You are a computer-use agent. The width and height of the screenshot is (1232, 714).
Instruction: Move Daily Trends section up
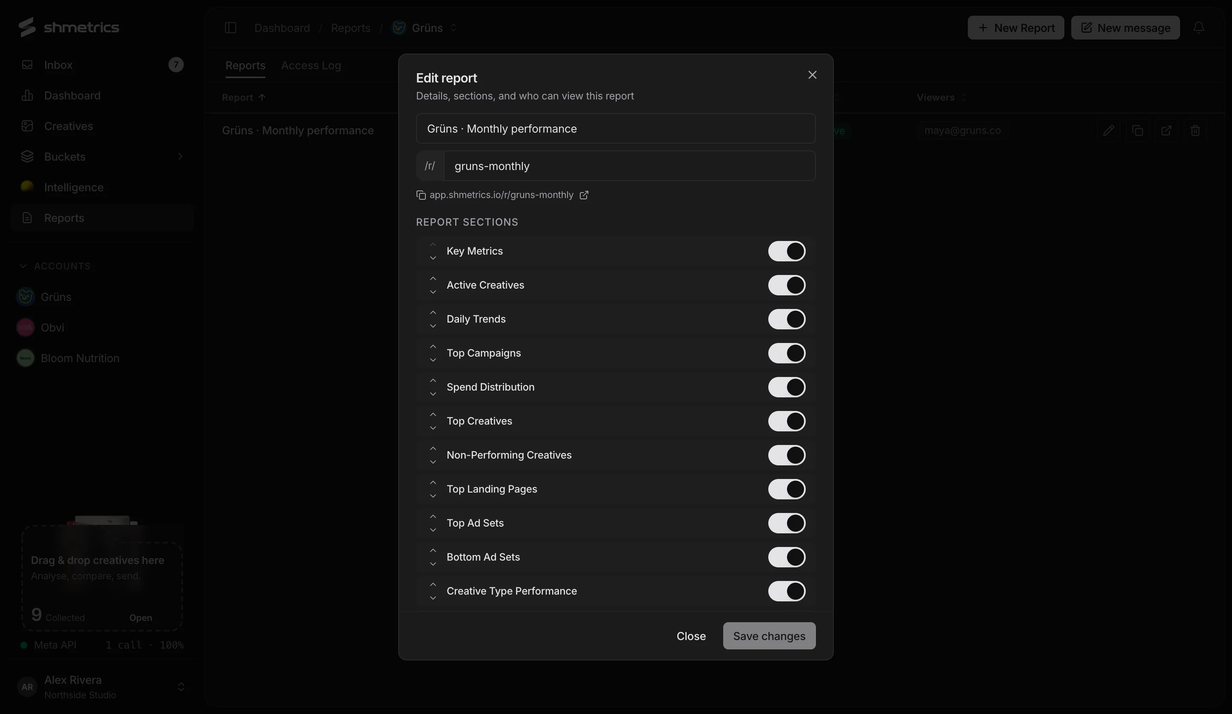click(x=433, y=312)
